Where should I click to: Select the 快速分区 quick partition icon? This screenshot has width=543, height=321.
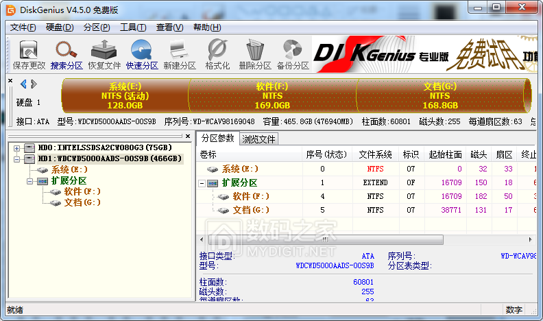pos(142,55)
